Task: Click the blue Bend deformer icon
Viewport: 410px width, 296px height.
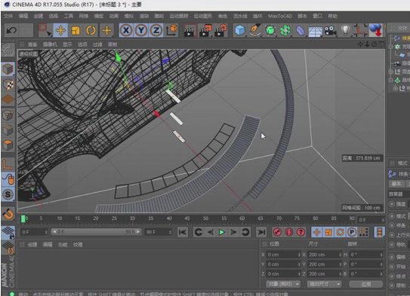Action: [301, 30]
